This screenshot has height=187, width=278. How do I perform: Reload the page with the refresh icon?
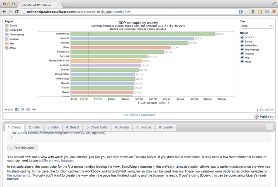tap(17, 12)
